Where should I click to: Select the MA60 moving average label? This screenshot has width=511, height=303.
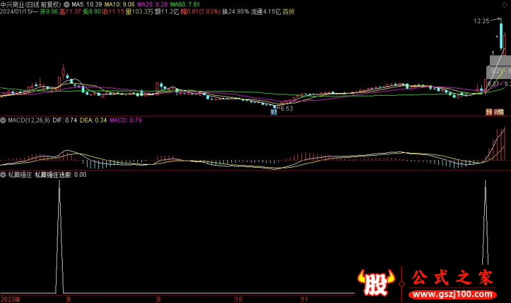pyautogui.click(x=185, y=4)
